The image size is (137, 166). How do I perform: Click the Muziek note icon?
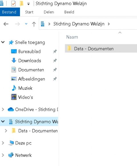pos(14,88)
